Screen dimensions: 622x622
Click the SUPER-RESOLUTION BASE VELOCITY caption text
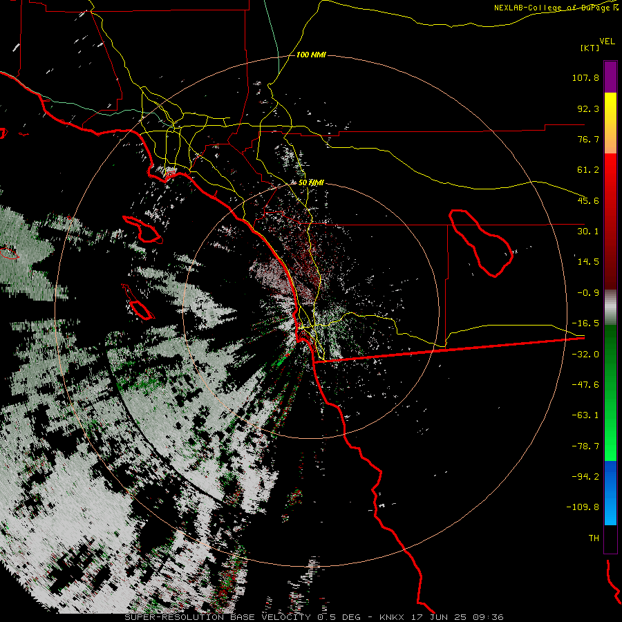(x=218, y=617)
